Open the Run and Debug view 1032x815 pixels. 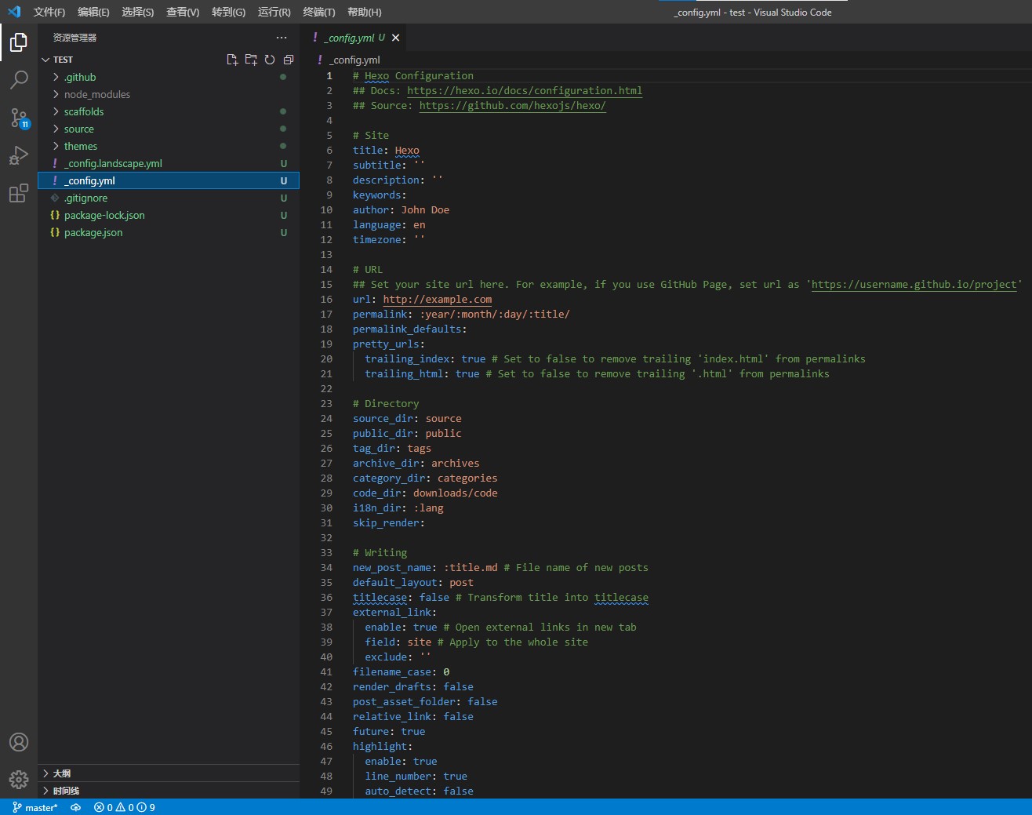point(19,155)
